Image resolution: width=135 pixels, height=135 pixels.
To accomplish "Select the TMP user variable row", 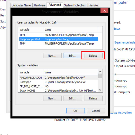I will [59, 43].
